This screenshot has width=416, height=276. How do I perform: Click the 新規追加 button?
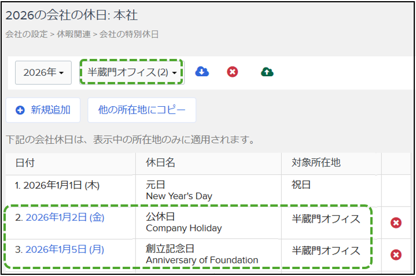point(43,110)
